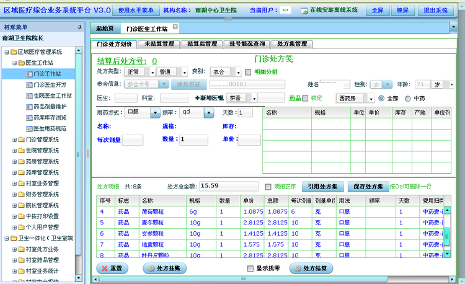The height and width of the screenshot is (284, 465).
Task: Open the 用药方式 口服 dropdown
Action: 156,113
